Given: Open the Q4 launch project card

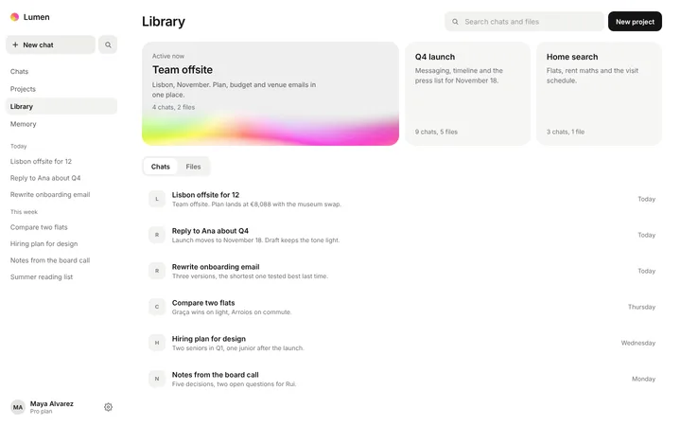Looking at the screenshot, I should [467, 94].
